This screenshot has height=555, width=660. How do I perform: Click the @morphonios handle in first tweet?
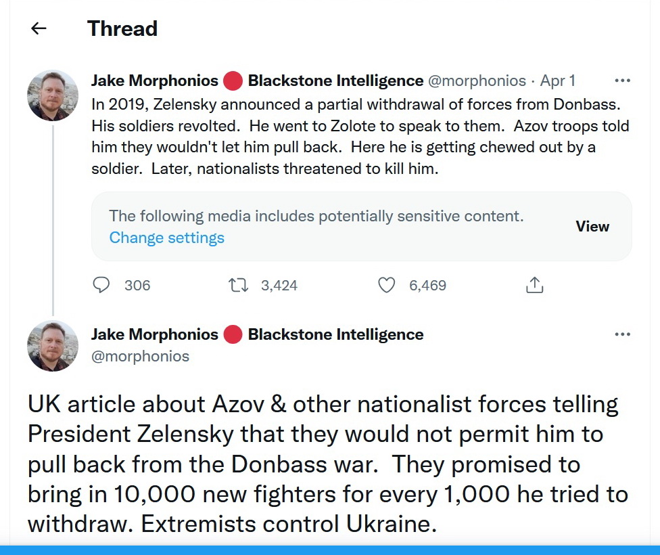pos(477,81)
